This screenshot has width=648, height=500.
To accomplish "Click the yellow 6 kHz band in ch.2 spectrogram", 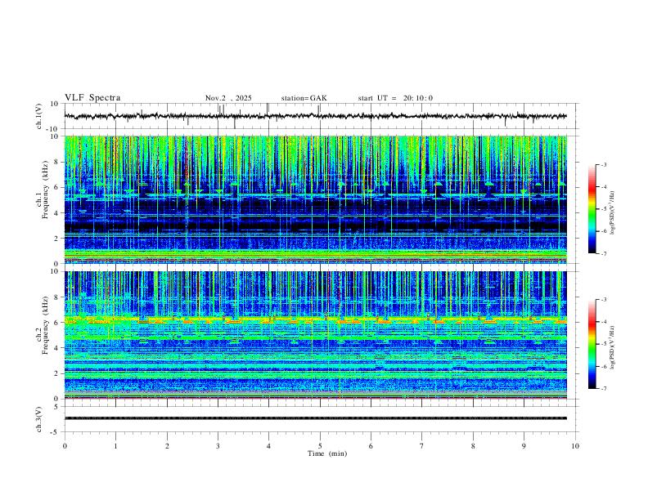I will point(315,319).
